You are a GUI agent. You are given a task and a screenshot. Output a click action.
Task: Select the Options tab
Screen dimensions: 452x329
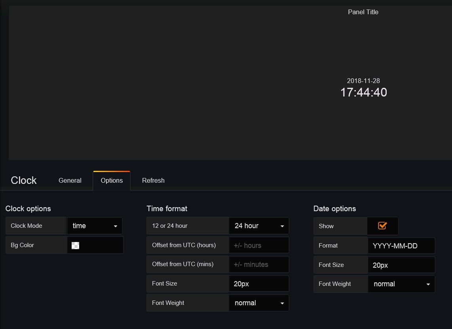(x=111, y=180)
